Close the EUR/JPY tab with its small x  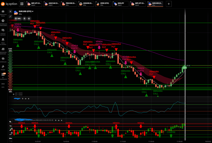pos(113,2)
